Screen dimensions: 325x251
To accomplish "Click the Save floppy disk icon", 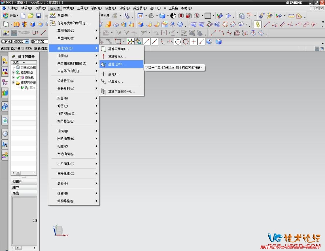I will pos(38,16).
